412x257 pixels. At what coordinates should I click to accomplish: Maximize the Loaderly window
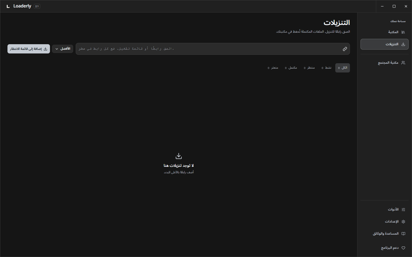coord(394,6)
